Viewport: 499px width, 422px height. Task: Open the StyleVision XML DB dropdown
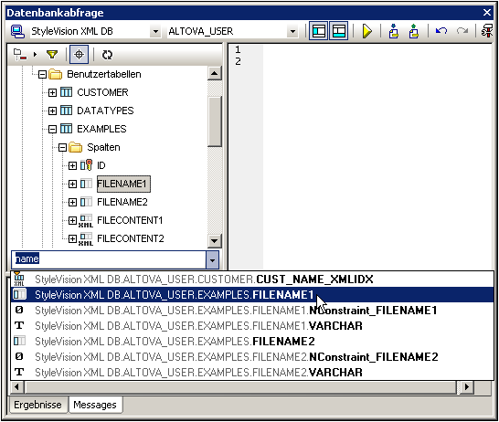[x=155, y=31]
